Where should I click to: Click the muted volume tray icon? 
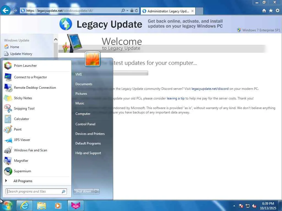[x=254, y=206]
